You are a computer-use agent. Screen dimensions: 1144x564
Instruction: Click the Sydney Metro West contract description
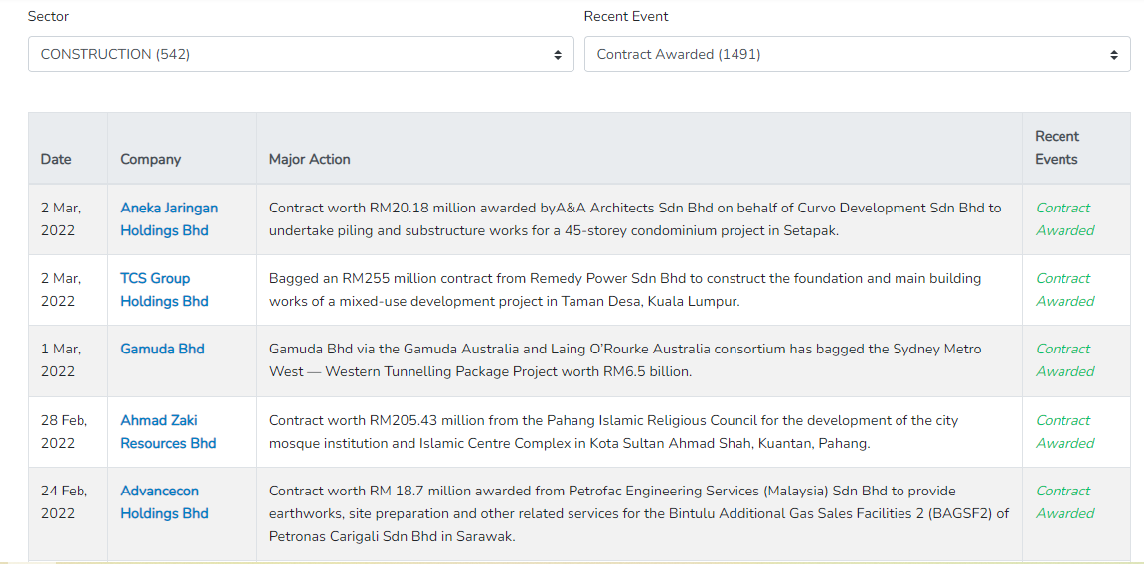(624, 360)
